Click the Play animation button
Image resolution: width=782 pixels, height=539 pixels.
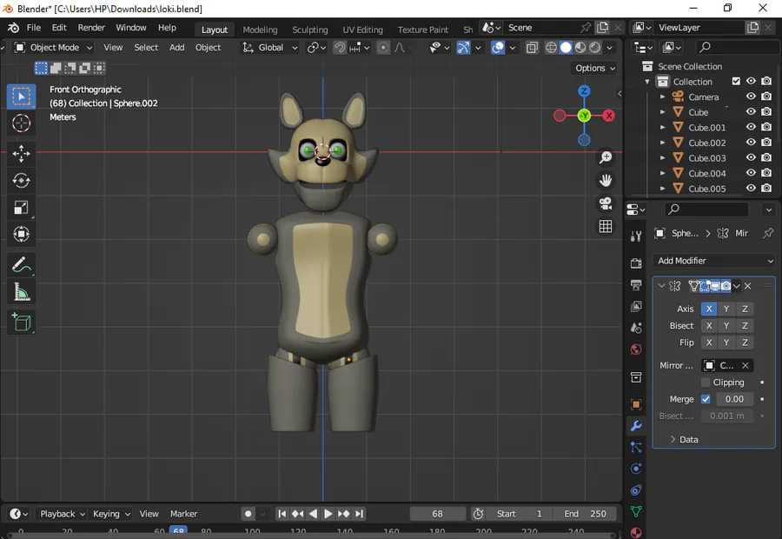pyautogui.click(x=328, y=514)
